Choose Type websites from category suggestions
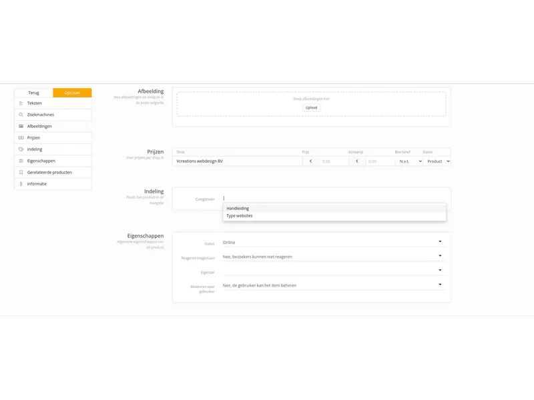 pos(334,215)
